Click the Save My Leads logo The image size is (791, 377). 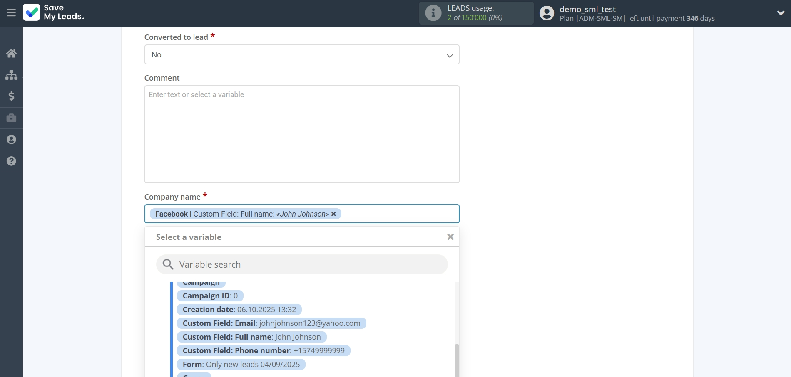coord(53,12)
